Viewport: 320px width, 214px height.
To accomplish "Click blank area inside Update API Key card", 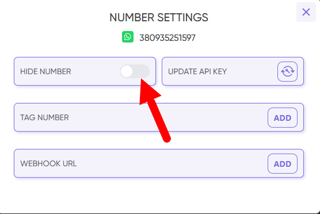I will click(x=252, y=71).
